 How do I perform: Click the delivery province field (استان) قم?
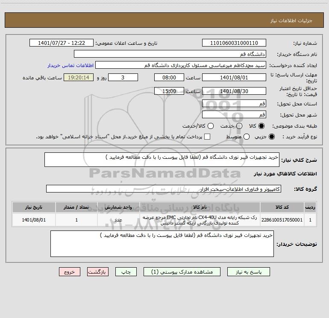click(234, 103)
